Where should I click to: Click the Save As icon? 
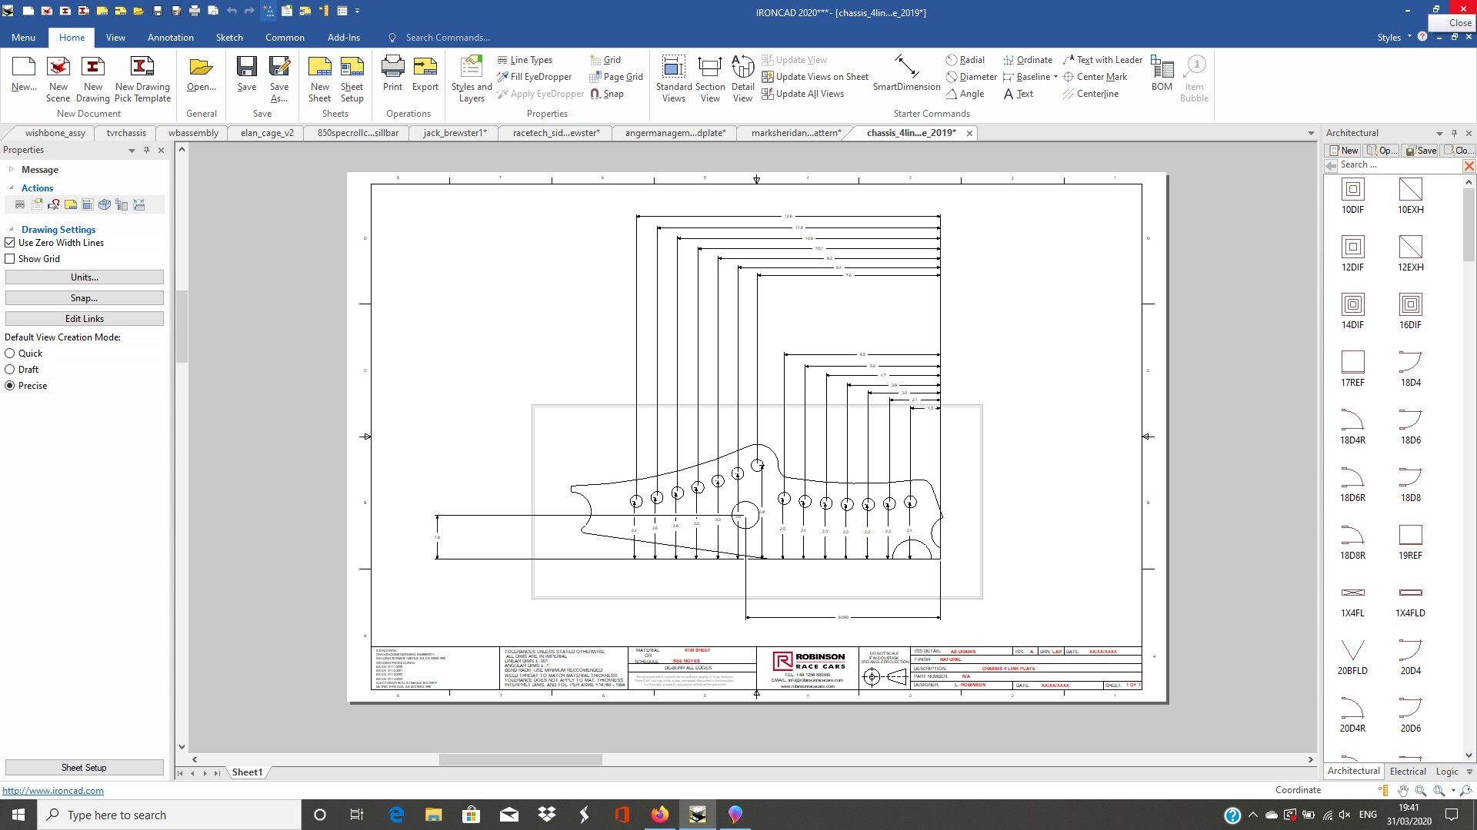pyautogui.click(x=279, y=79)
